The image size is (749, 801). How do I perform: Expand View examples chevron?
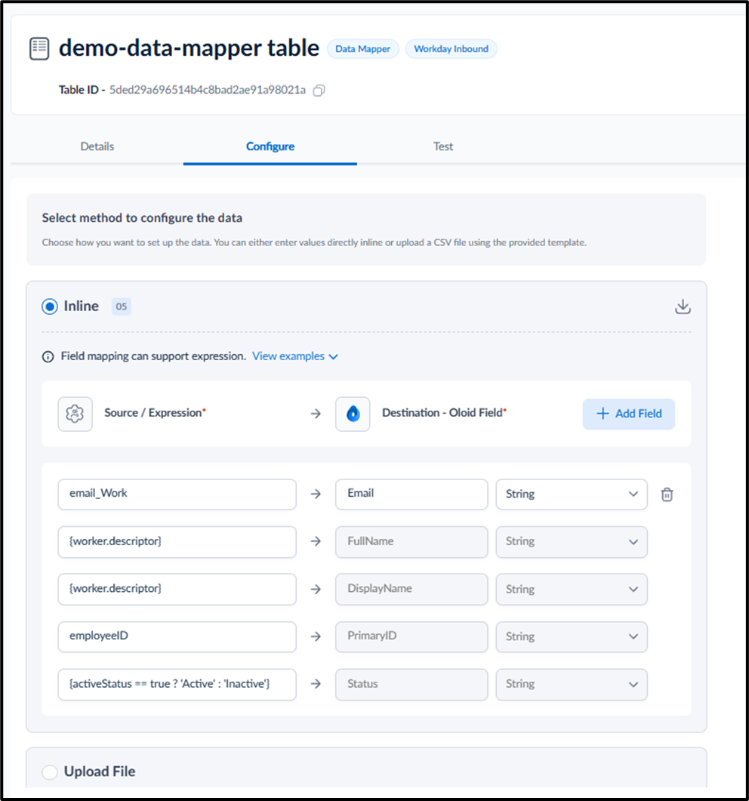point(334,356)
